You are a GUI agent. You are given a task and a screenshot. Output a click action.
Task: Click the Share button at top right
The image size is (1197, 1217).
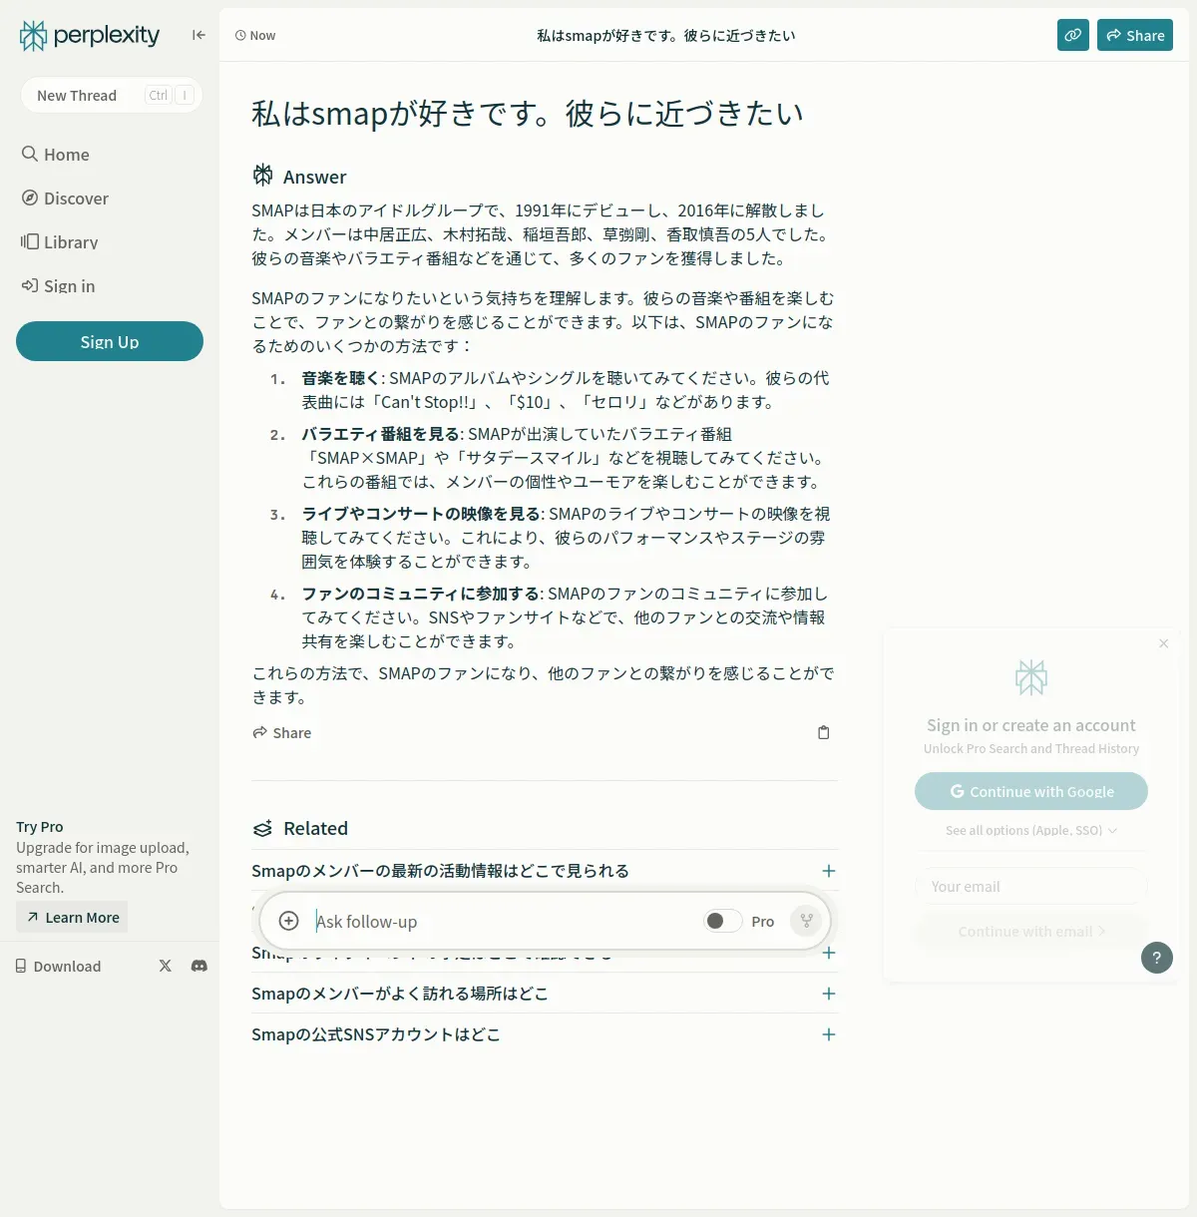coord(1135,35)
